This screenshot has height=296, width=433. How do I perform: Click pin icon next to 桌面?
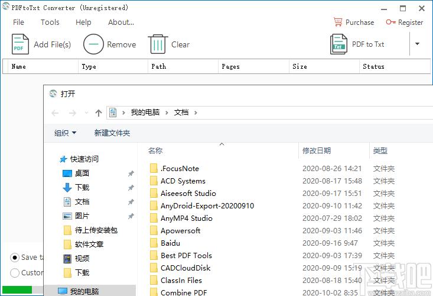point(131,173)
